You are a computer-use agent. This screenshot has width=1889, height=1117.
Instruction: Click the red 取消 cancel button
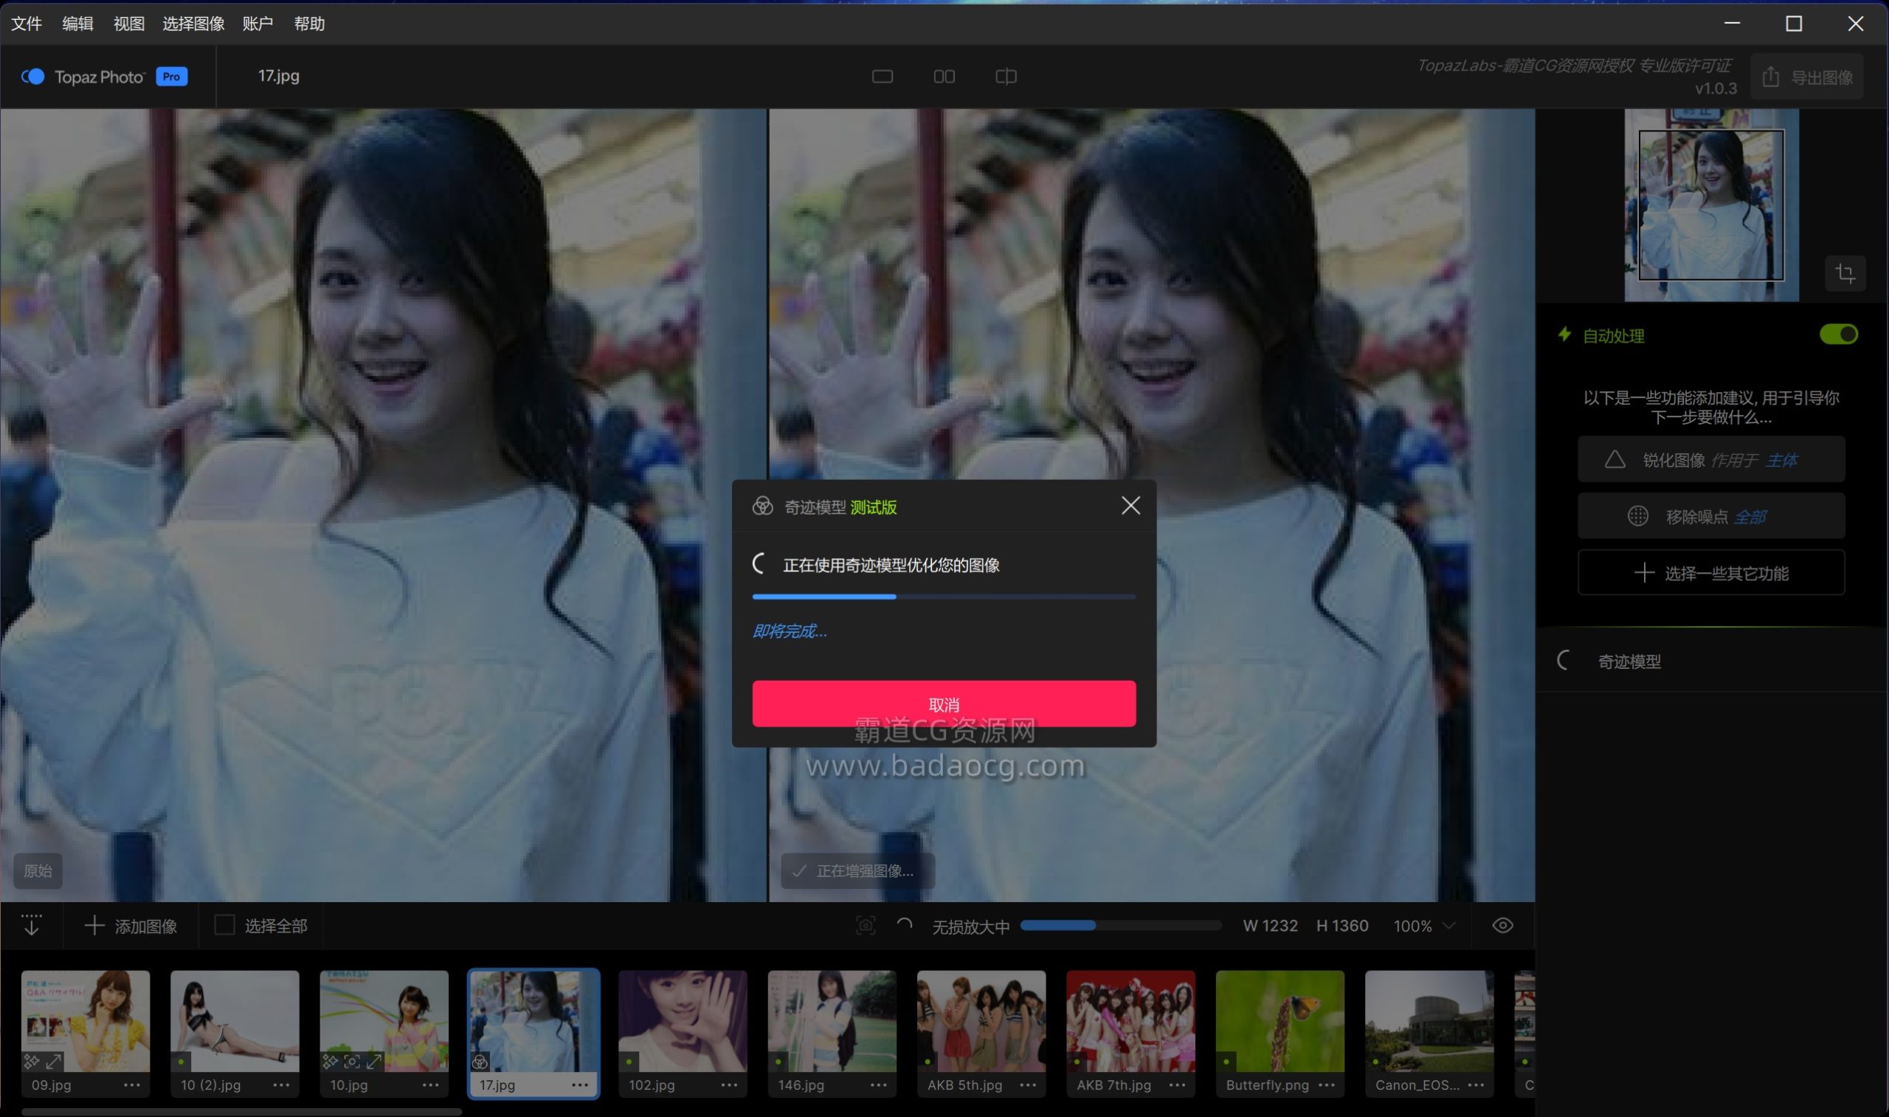pos(943,703)
